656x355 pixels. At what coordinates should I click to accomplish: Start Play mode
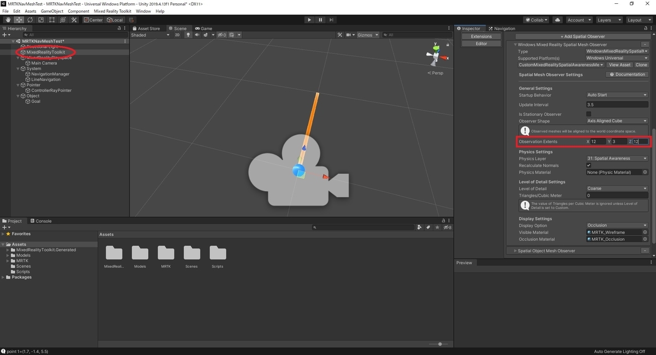pos(309,20)
